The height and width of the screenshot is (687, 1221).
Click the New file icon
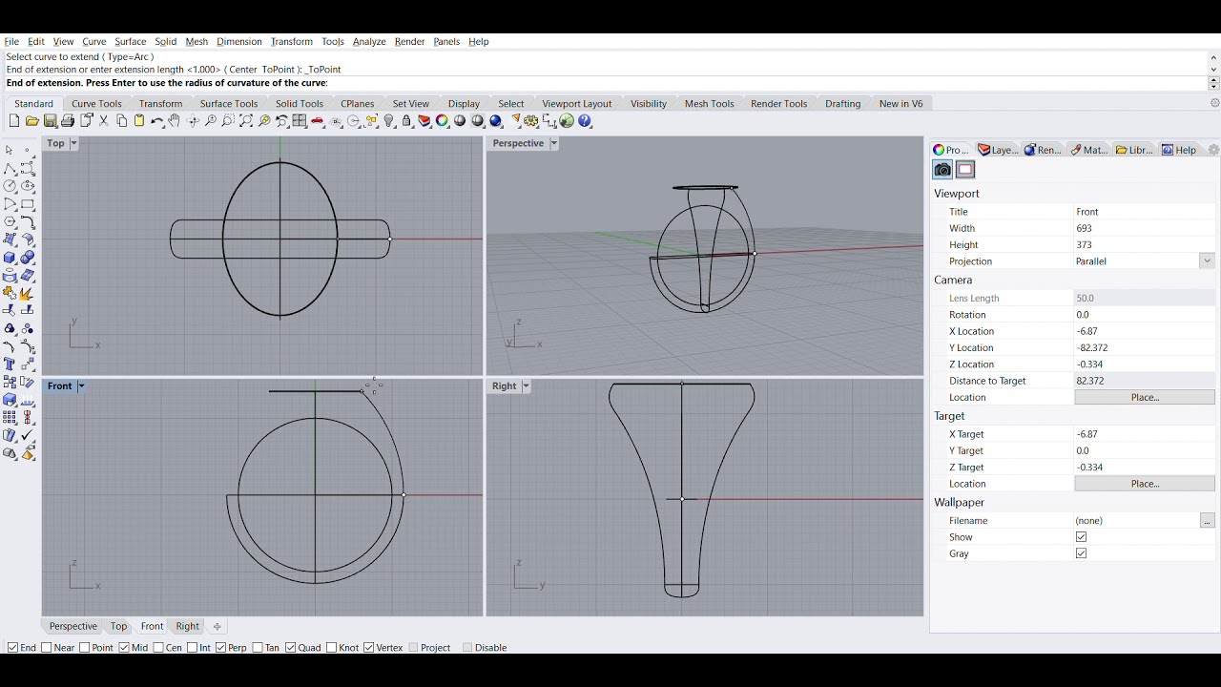click(x=13, y=121)
